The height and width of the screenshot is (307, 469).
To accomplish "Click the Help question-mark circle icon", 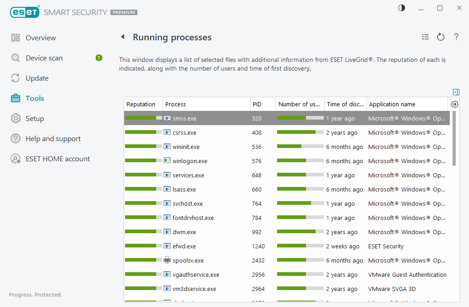I will tap(16, 138).
